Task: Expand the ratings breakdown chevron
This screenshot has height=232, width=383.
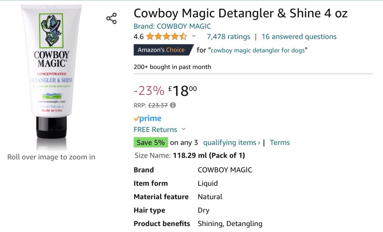Action: 194,36
